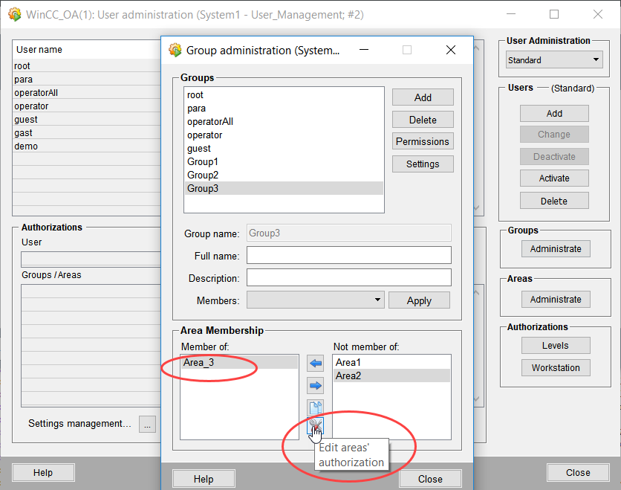Click the Full name input field
The width and height of the screenshot is (621, 490).
[348, 256]
